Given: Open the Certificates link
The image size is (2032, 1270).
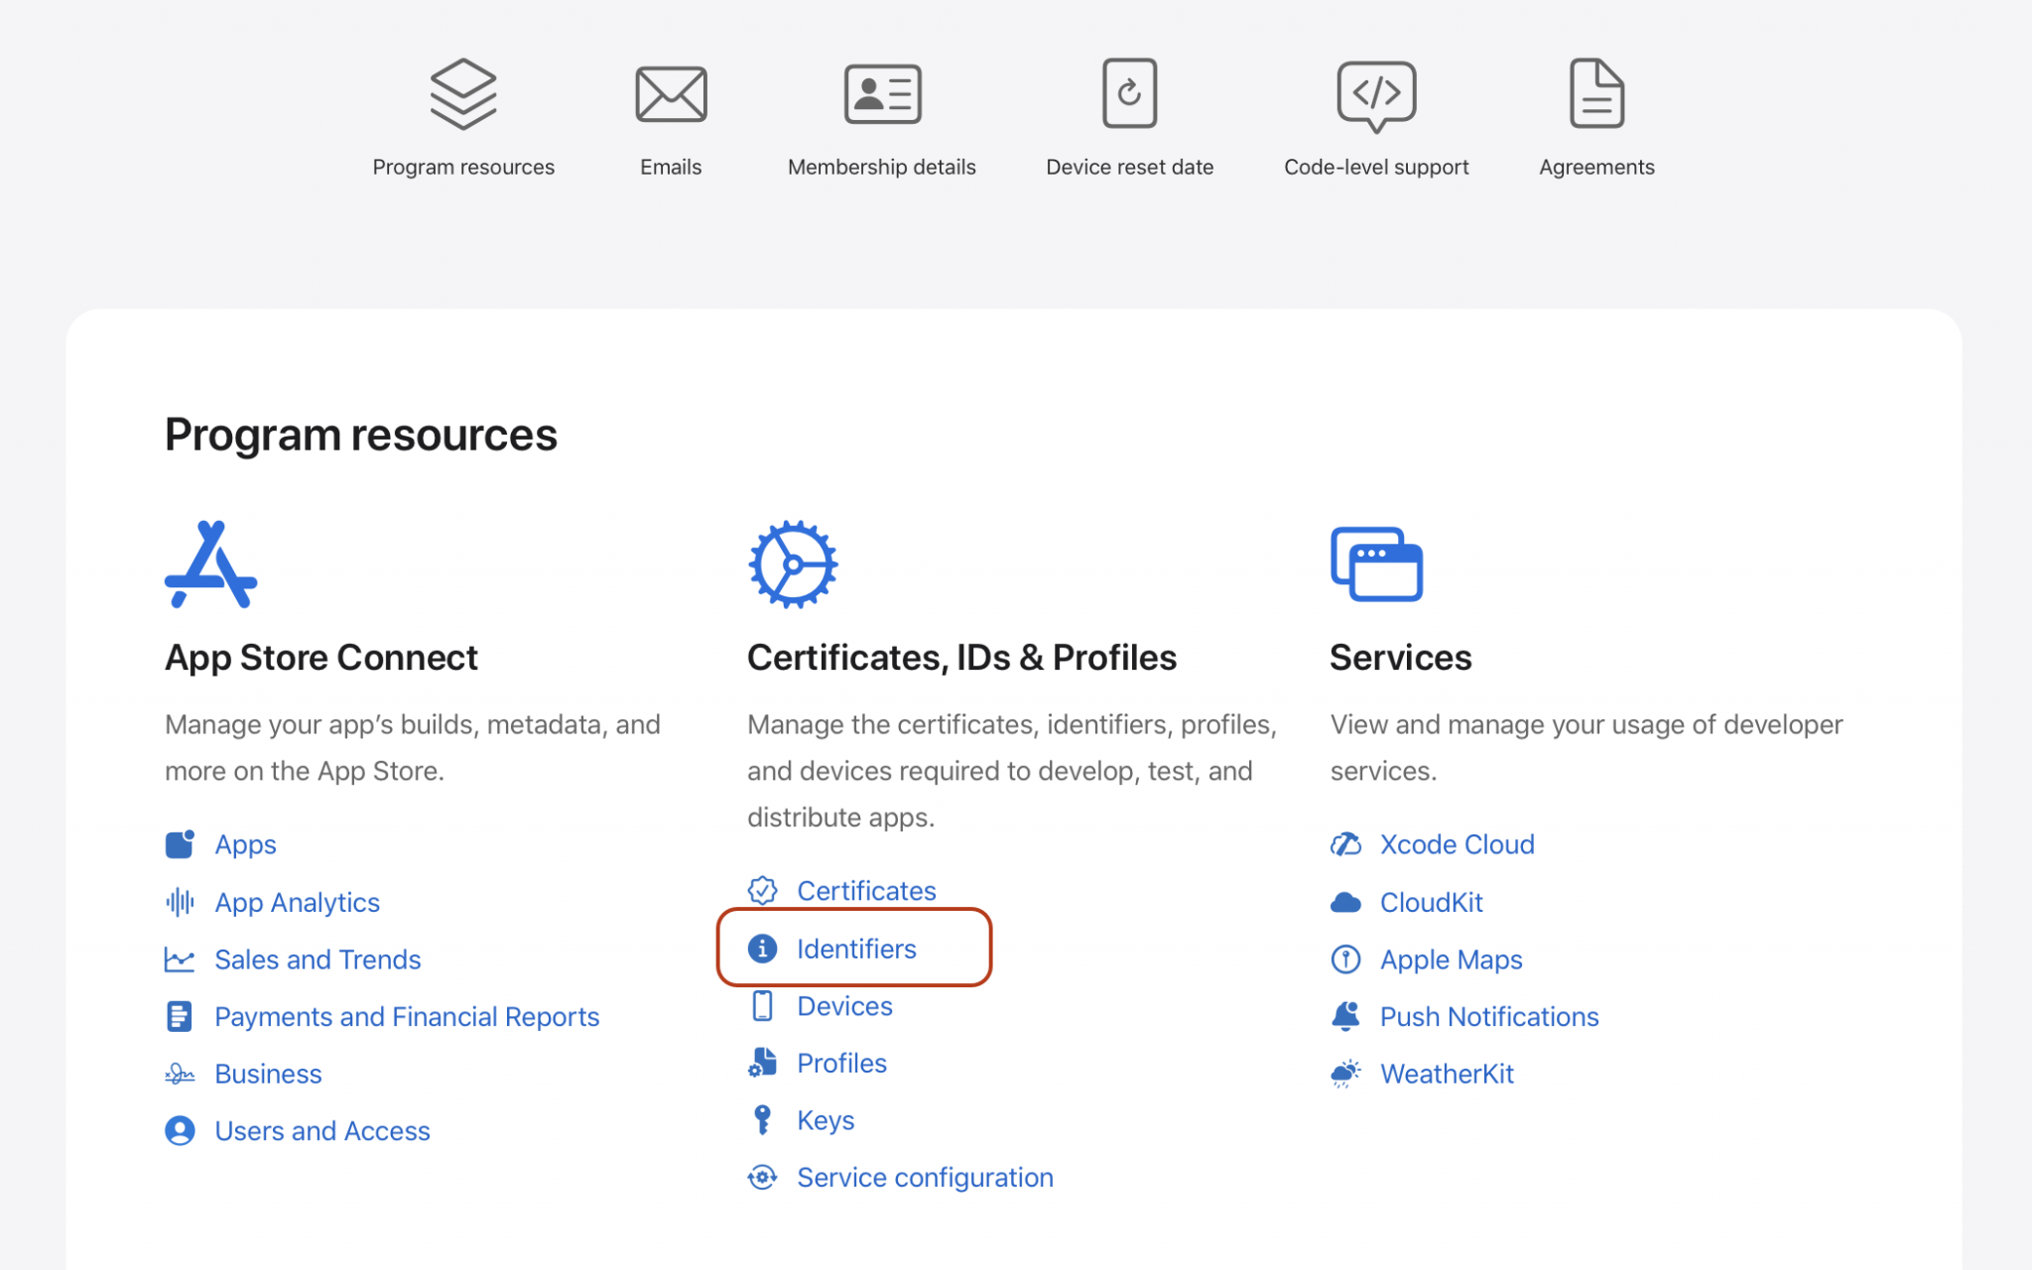Looking at the screenshot, I should click(865, 891).
